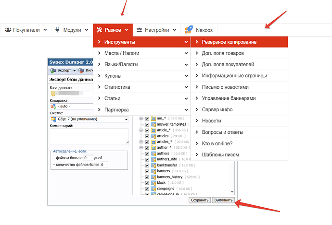Expand the article_* tree node
The image size is (332, 225).
[x=141, y=130]
